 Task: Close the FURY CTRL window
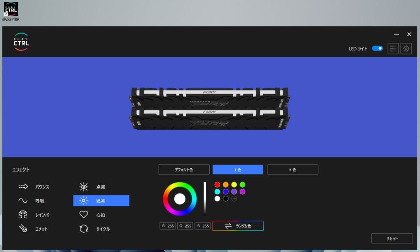(409, 34)
